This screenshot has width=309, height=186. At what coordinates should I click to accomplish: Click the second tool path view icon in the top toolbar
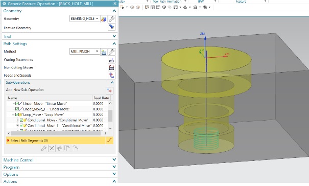point(153,7)
